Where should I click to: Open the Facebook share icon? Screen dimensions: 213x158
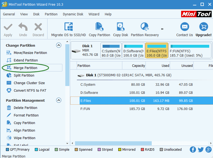click(x=193, y=150)
